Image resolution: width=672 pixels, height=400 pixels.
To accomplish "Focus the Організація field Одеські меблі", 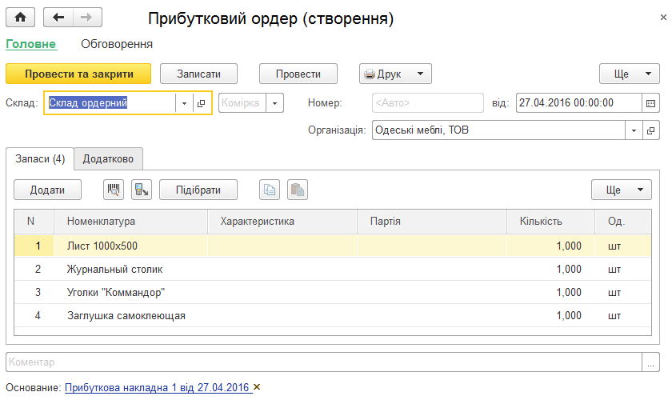I will [498, 130].
